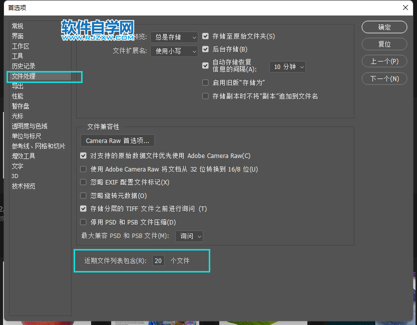Close the 首选项 dialog
417x325 pixels.
(x=405, y=7)
